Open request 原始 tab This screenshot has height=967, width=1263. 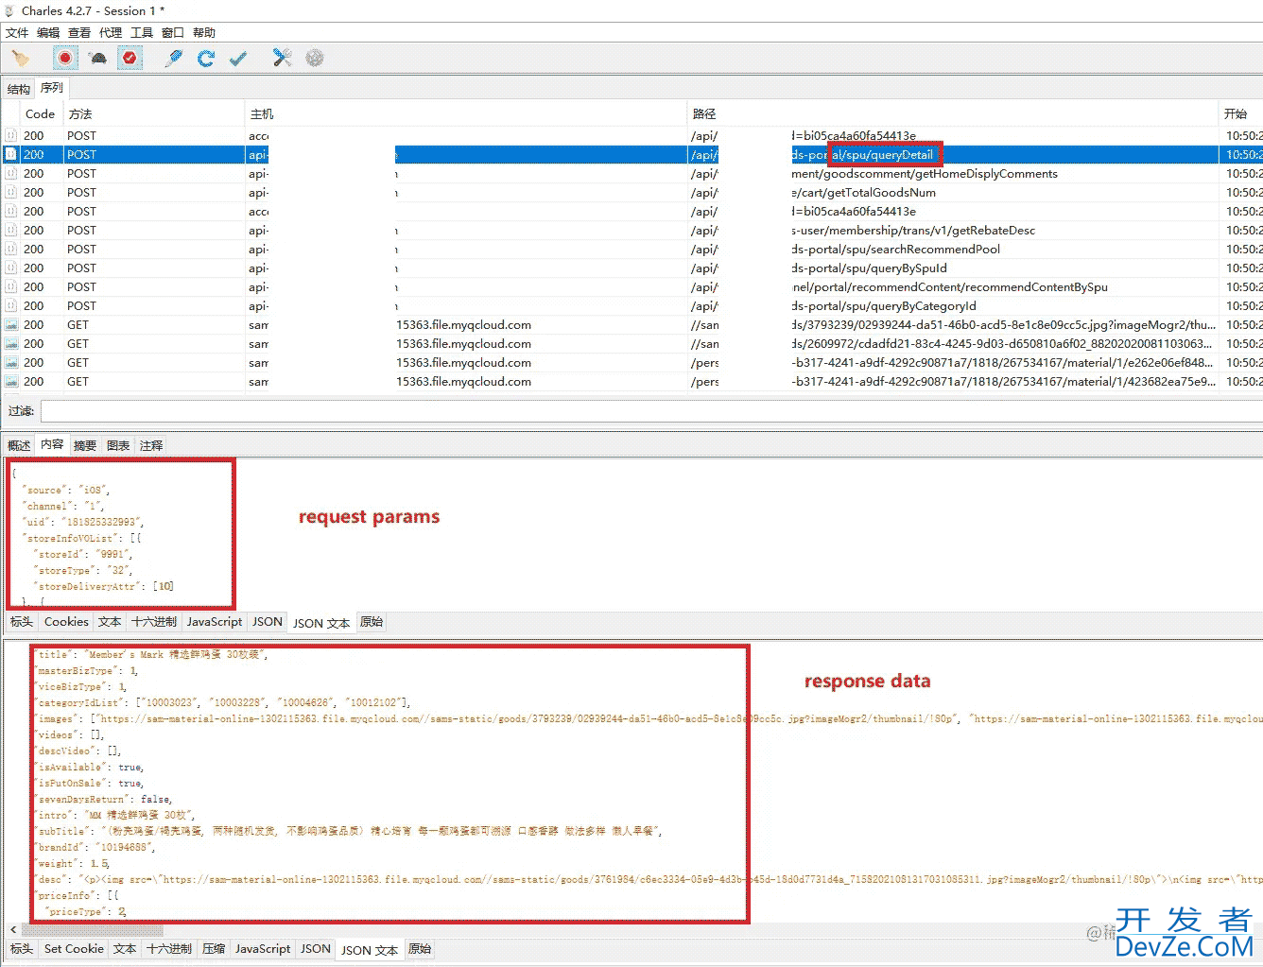pos(372,622)
